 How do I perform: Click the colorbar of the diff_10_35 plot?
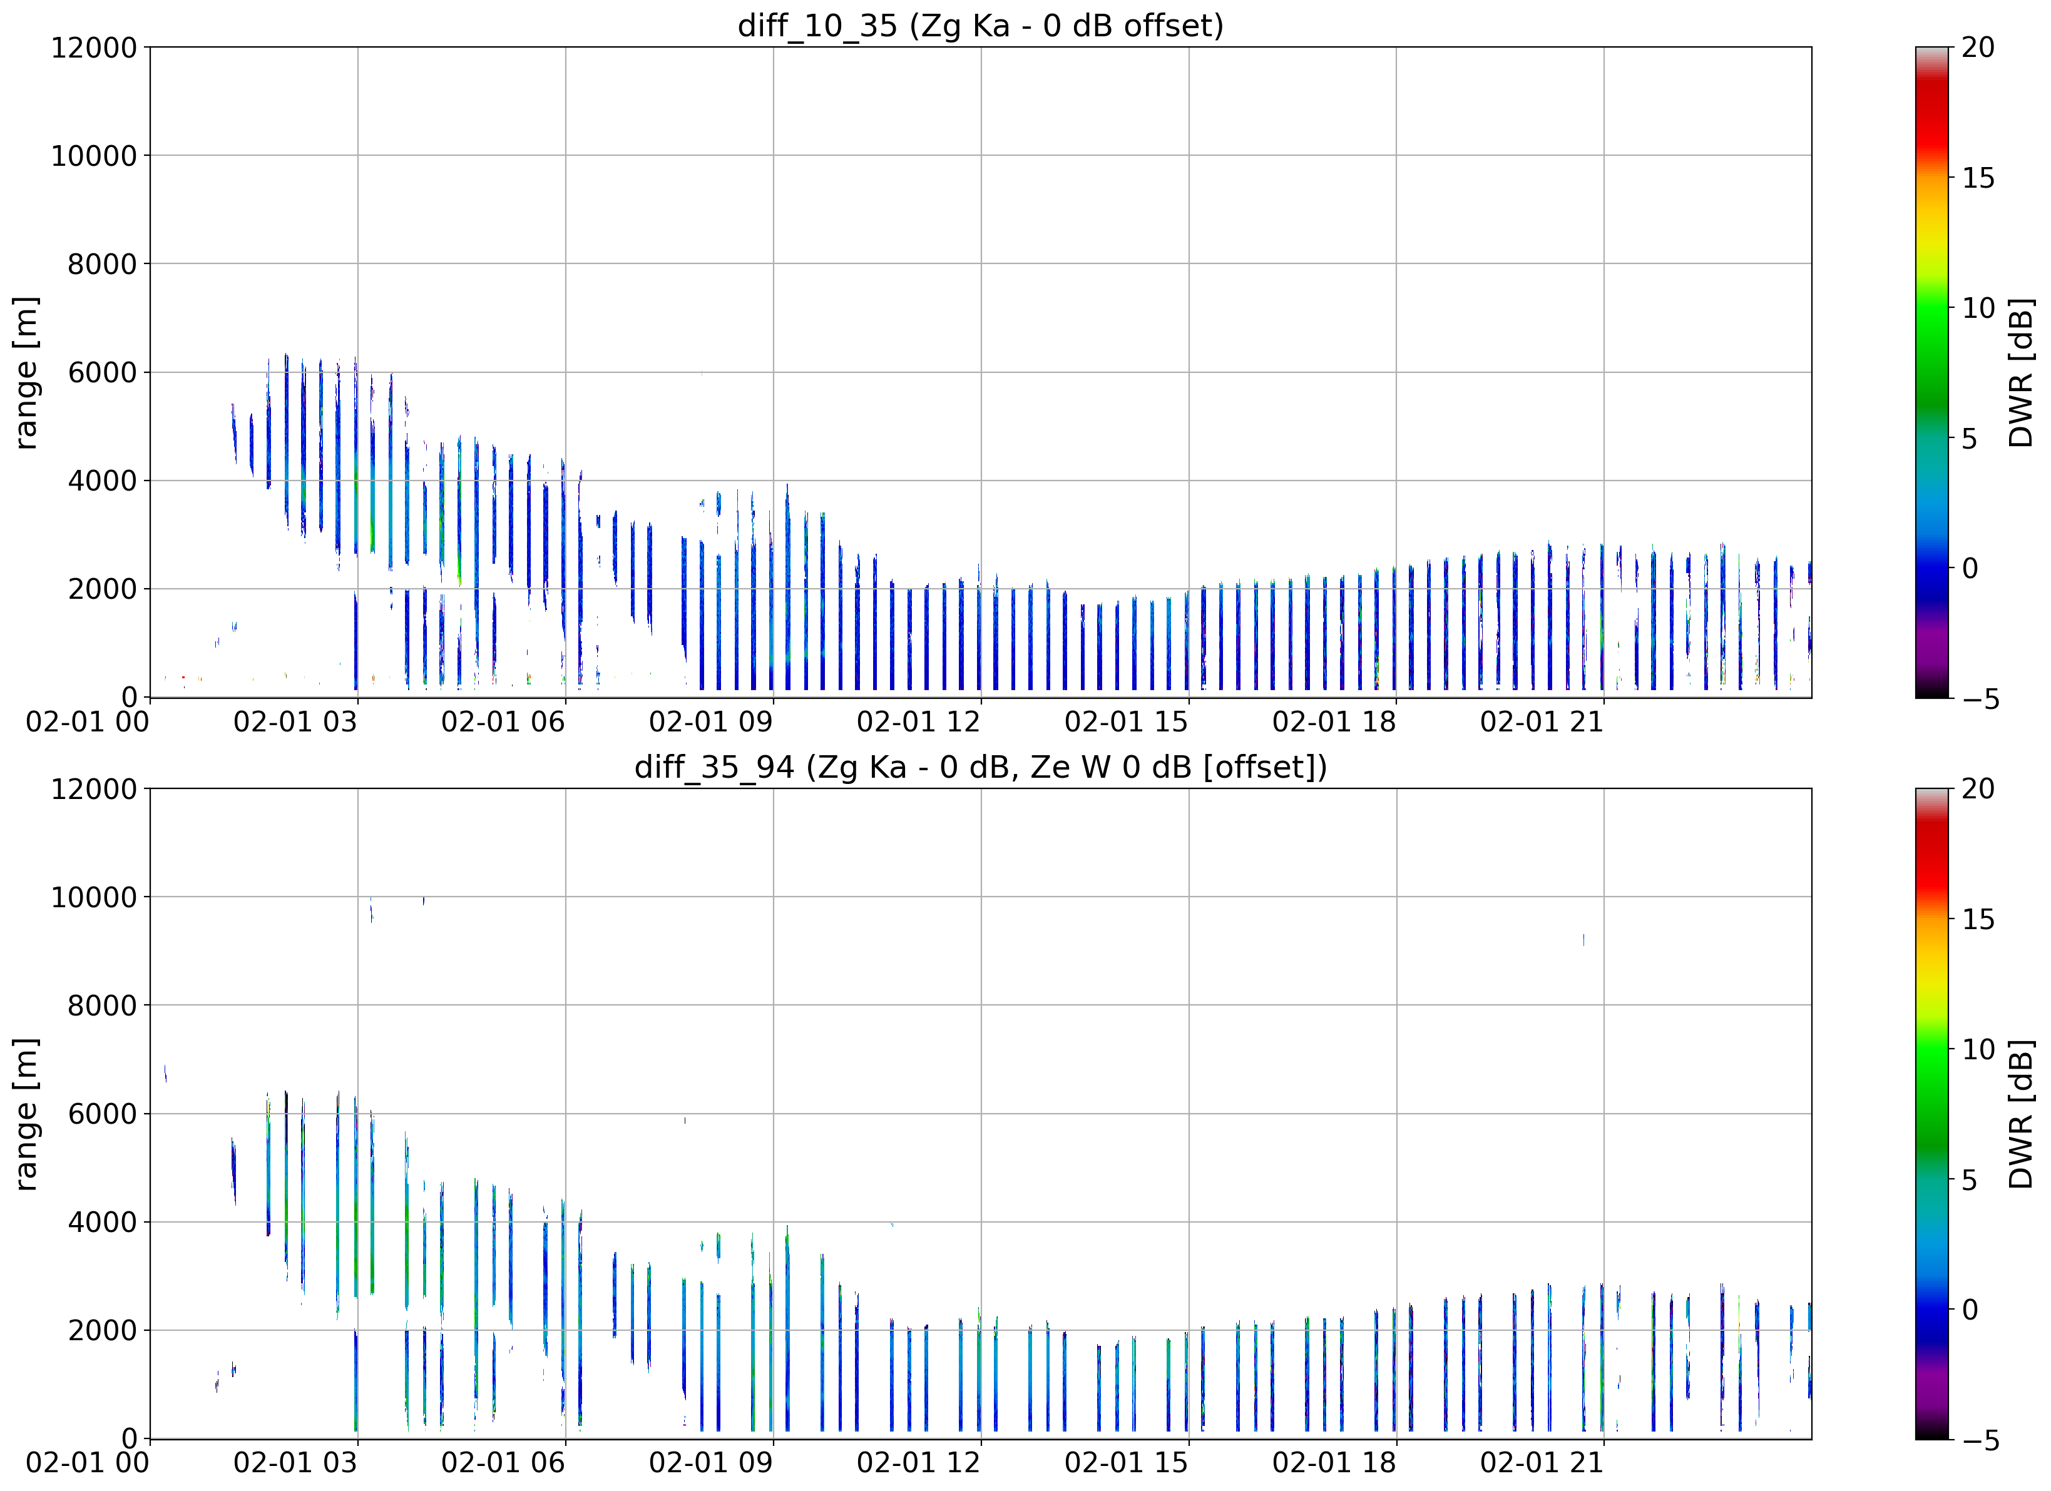tap(1933, 372)
